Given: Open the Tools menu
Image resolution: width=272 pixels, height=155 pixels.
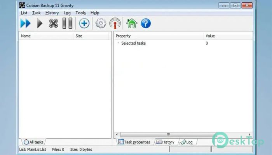Looking at the screenshot, I should pyautogui.click(x=80, y=13).
